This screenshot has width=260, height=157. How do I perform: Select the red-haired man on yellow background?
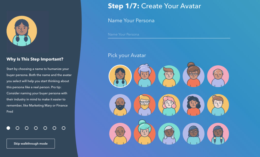coord(218,105)
